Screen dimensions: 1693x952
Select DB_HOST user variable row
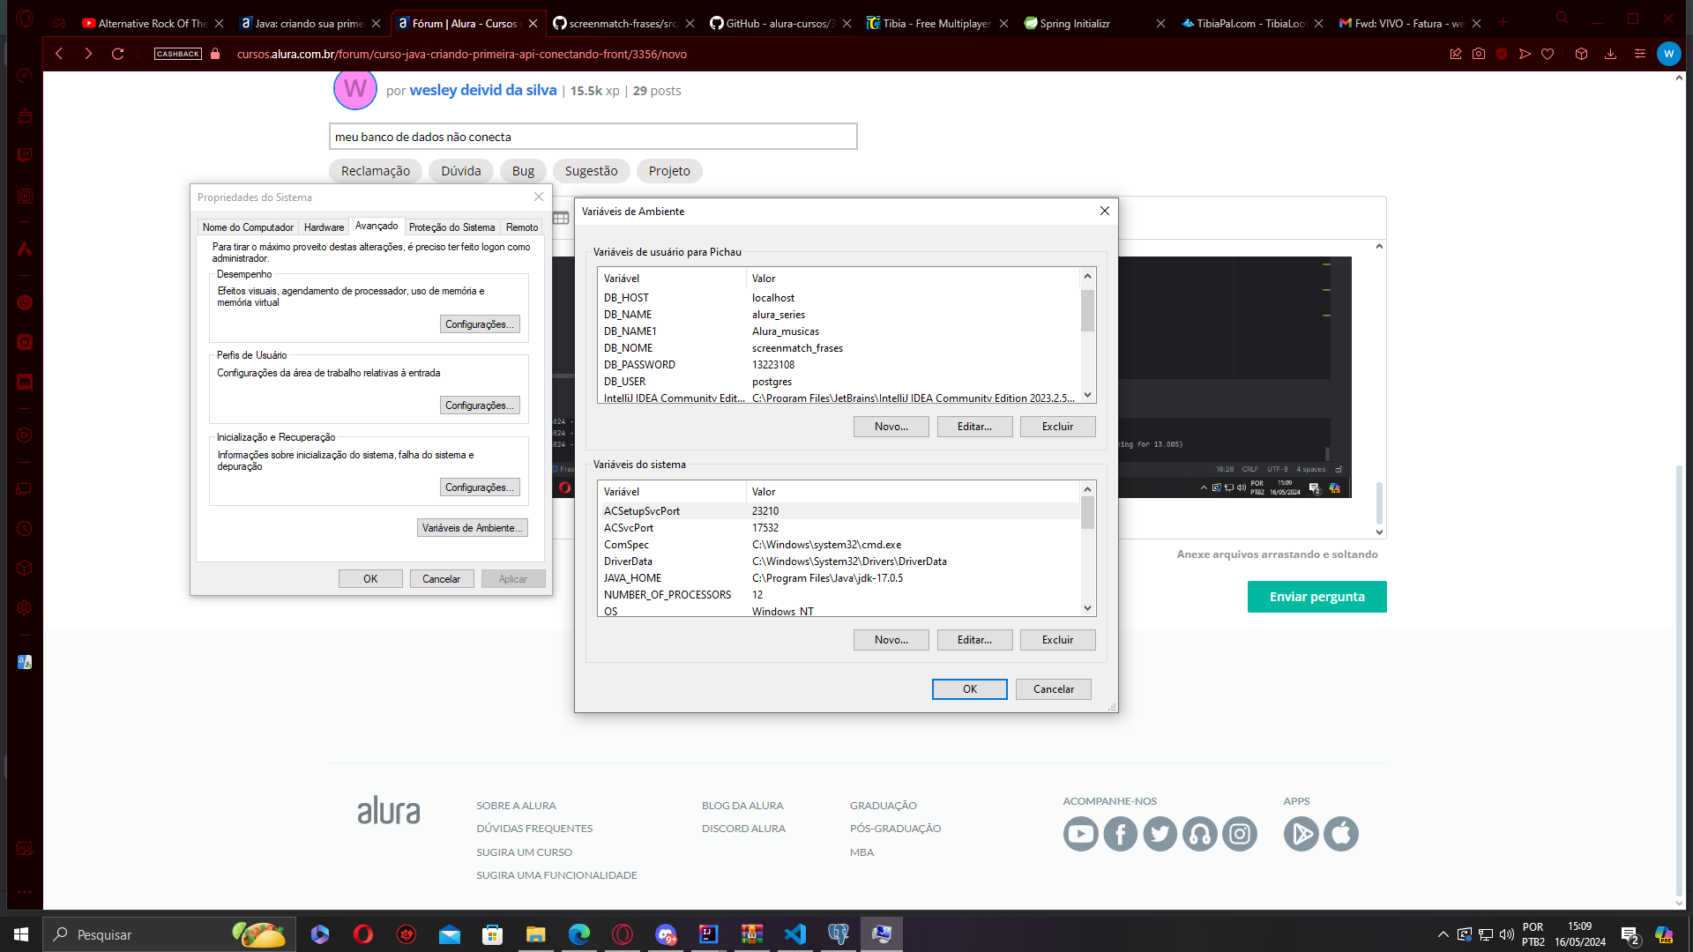838,298
